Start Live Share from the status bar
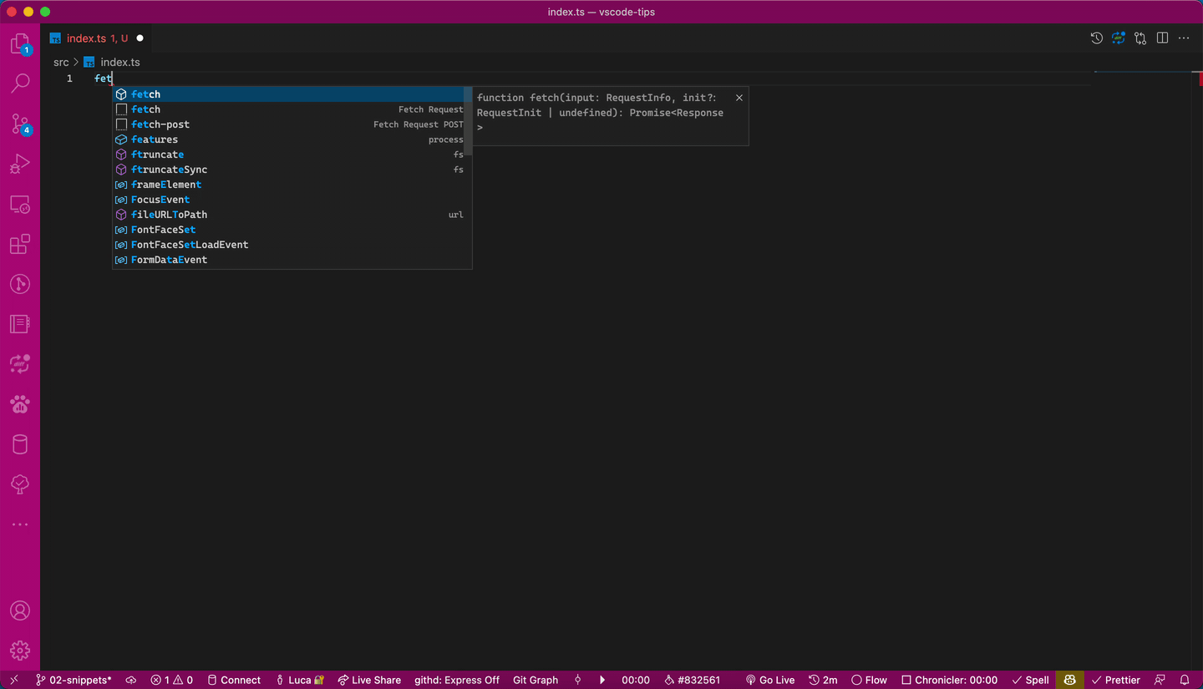Screen dimensions: 1203x689 click(369, 680)
